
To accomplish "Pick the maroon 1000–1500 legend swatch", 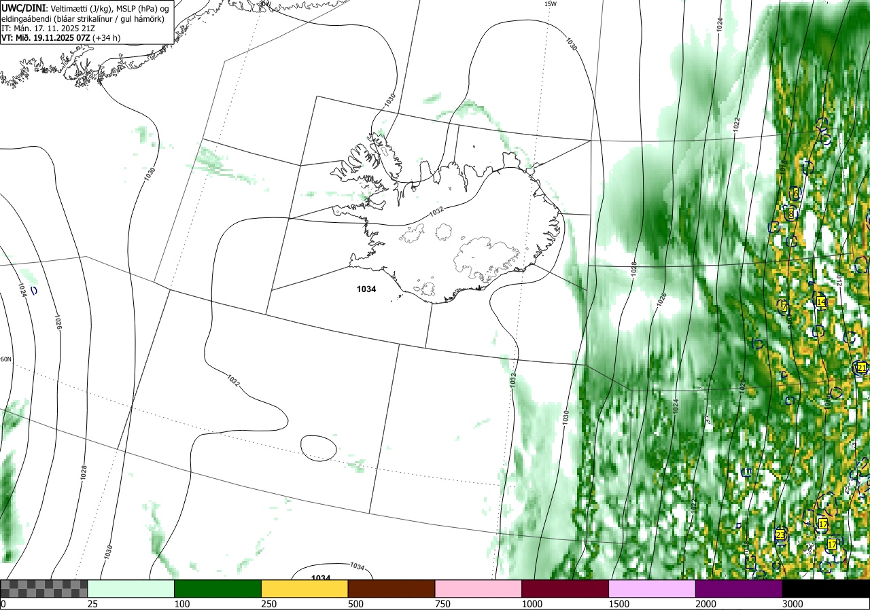I will coord(565,588).
